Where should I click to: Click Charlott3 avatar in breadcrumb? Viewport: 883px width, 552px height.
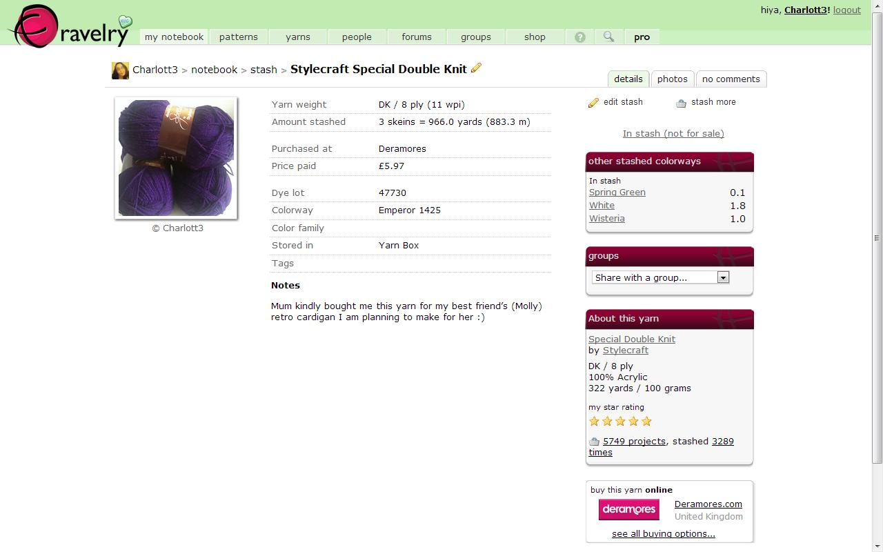[120, 70]
